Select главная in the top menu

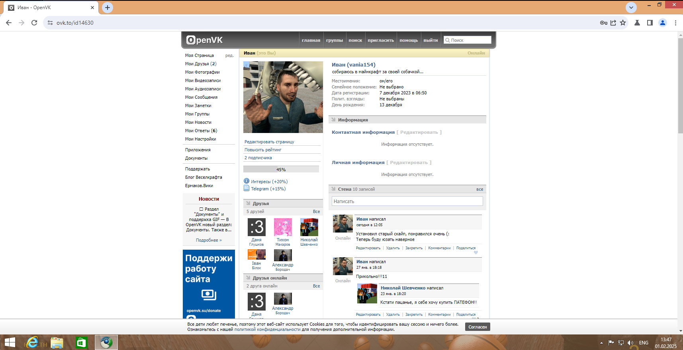311,40
